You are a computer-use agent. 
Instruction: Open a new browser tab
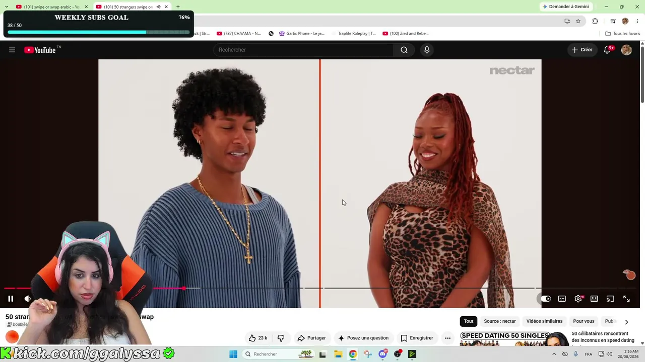(x=178, y=7)
